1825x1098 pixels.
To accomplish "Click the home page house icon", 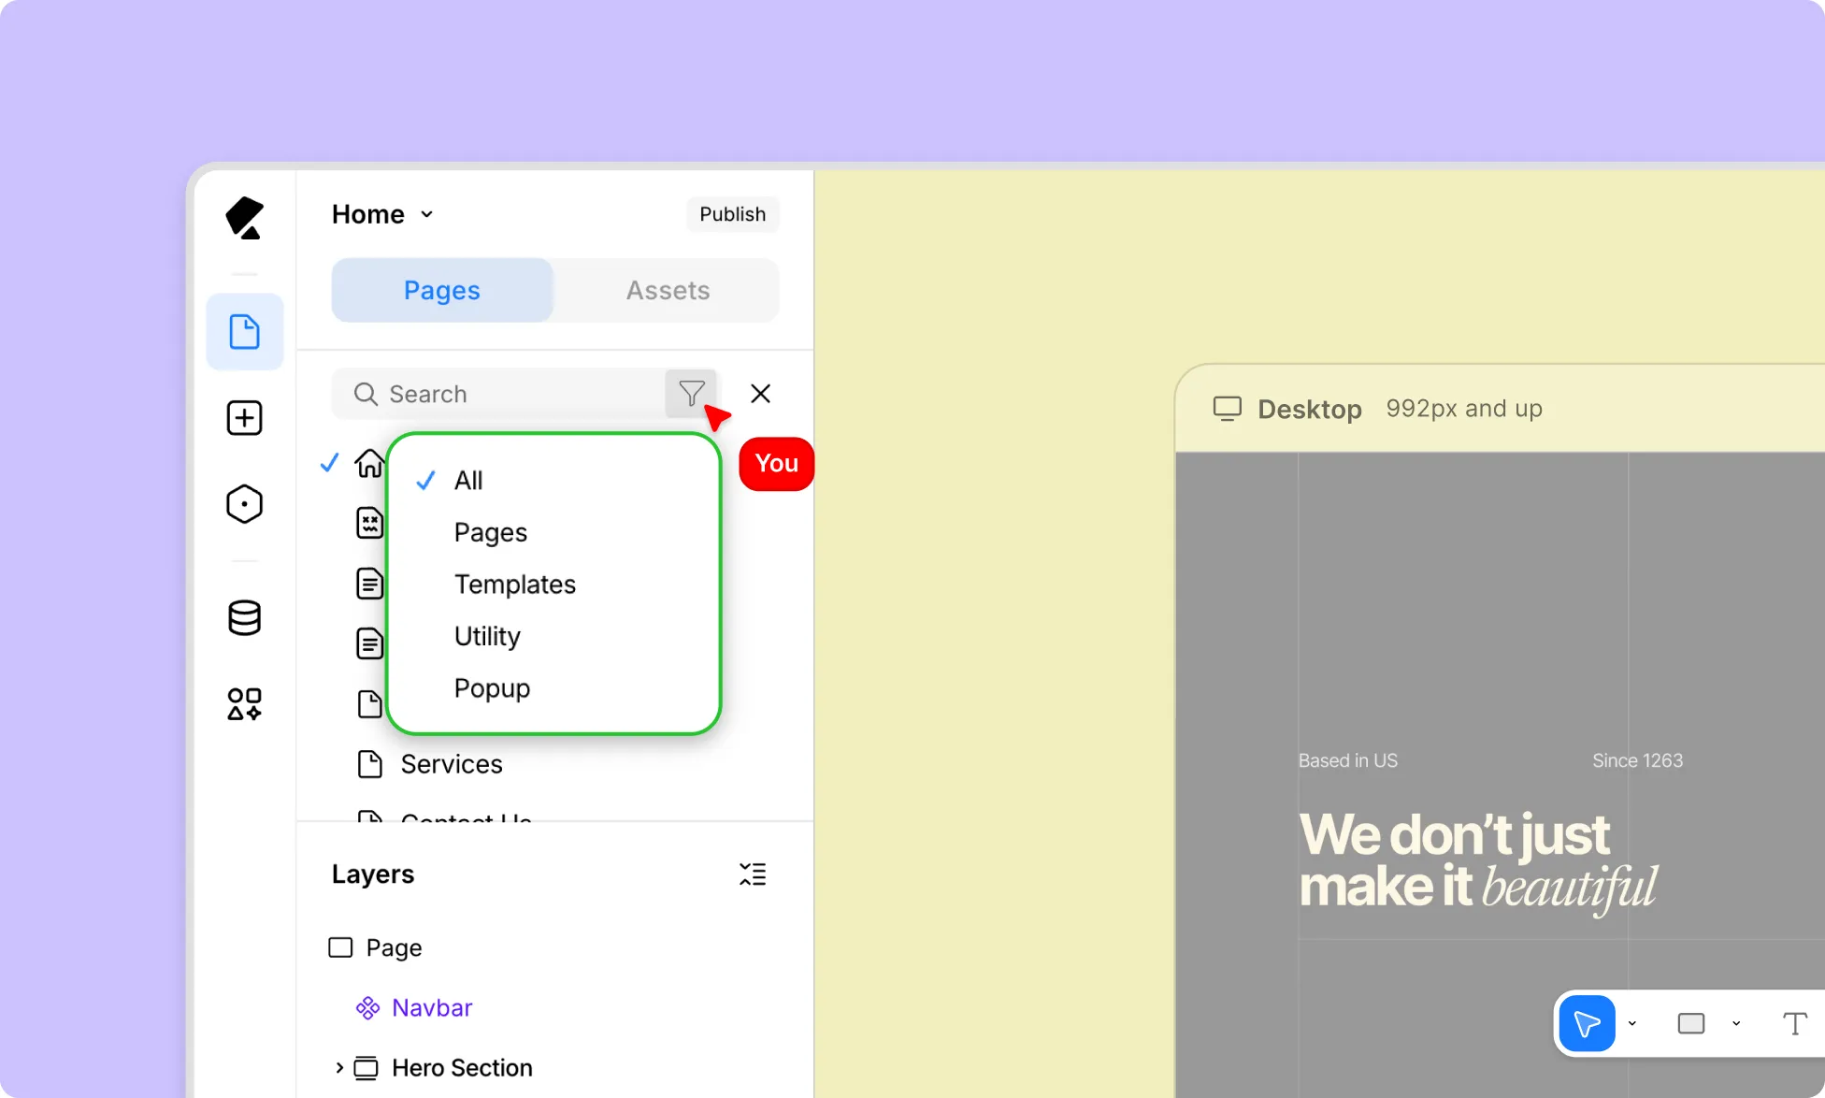I will [x=369, y=463].
